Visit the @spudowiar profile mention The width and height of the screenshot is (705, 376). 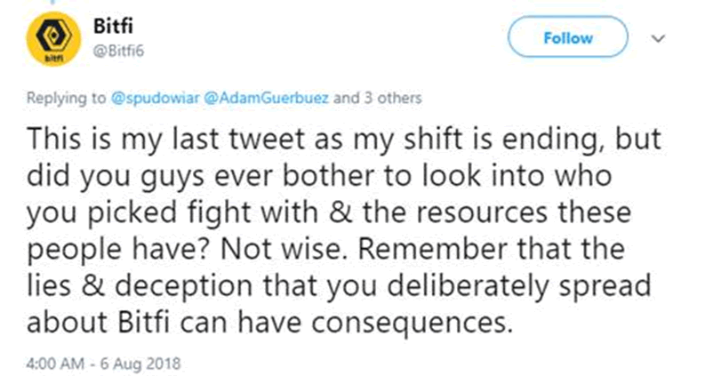[x=155, y=98]
